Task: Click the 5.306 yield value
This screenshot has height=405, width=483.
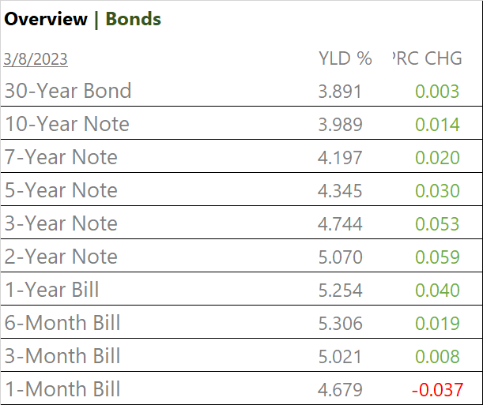Action: tap(340, 323)
